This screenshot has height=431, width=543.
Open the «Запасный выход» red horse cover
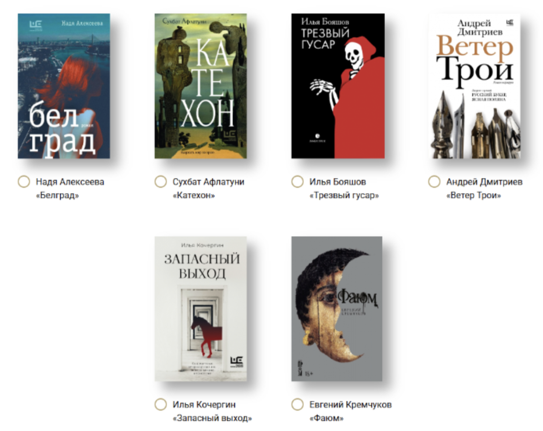[x=201, y=308]
